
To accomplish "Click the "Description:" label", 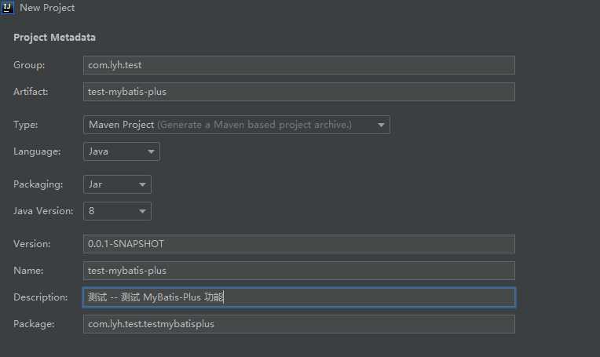I will (x=41, y=297).
